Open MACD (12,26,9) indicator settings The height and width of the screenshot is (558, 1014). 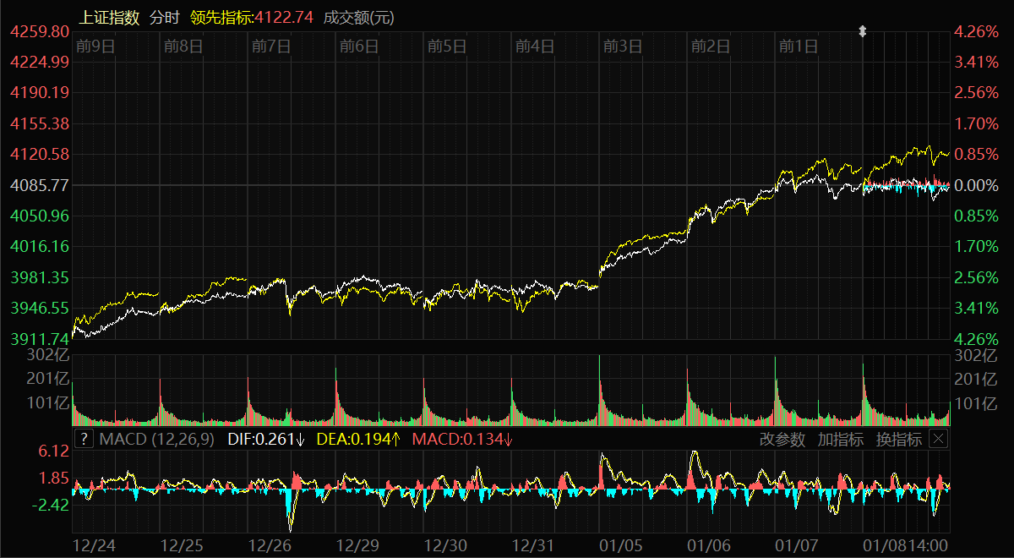[x=157, y=439]
